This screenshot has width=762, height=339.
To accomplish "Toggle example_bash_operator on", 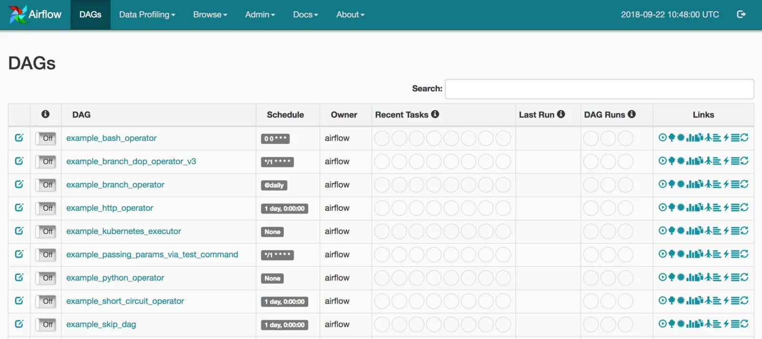I will click(46, 138).
